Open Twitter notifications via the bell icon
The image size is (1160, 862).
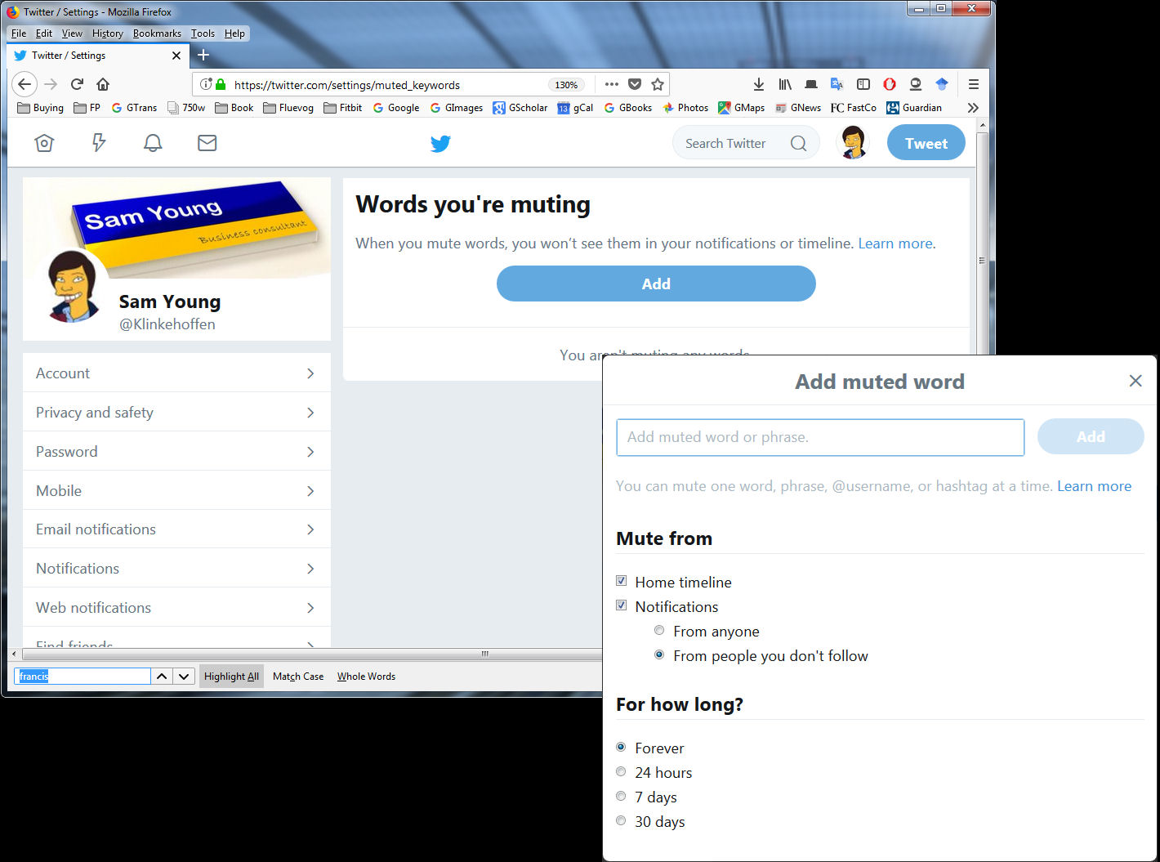pos(153,142)
